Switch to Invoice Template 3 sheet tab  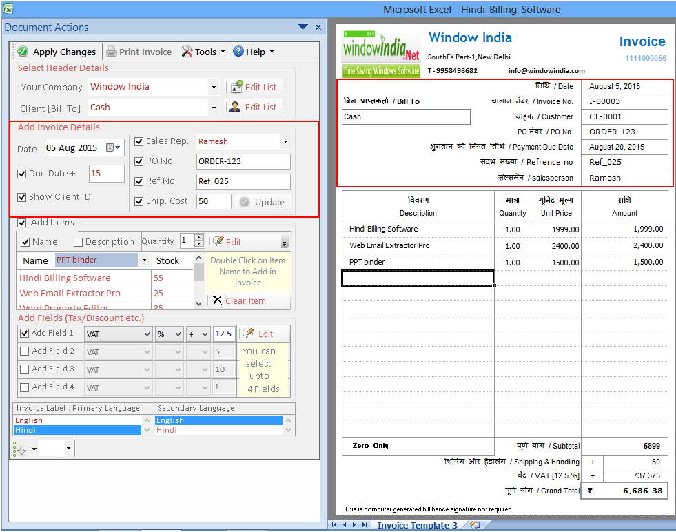click(x=417, y=525)
